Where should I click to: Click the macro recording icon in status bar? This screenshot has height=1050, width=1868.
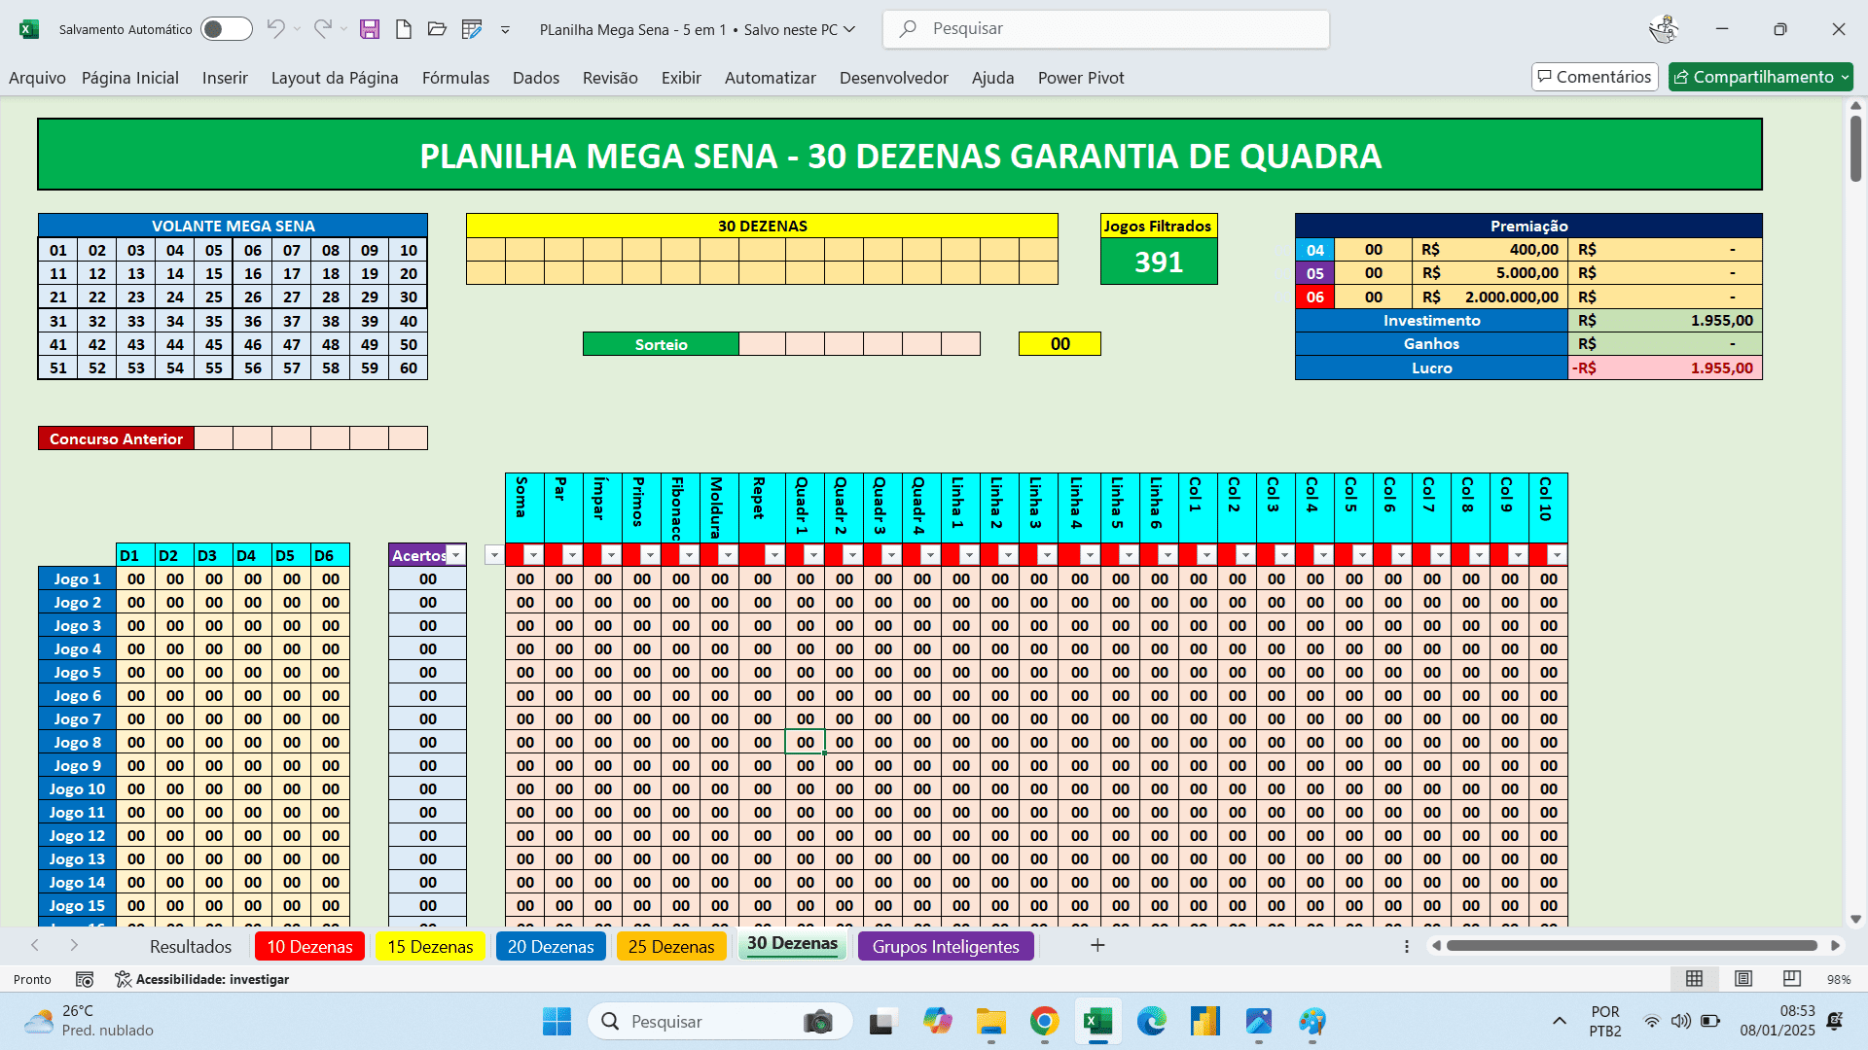click(x=85, y=979)
